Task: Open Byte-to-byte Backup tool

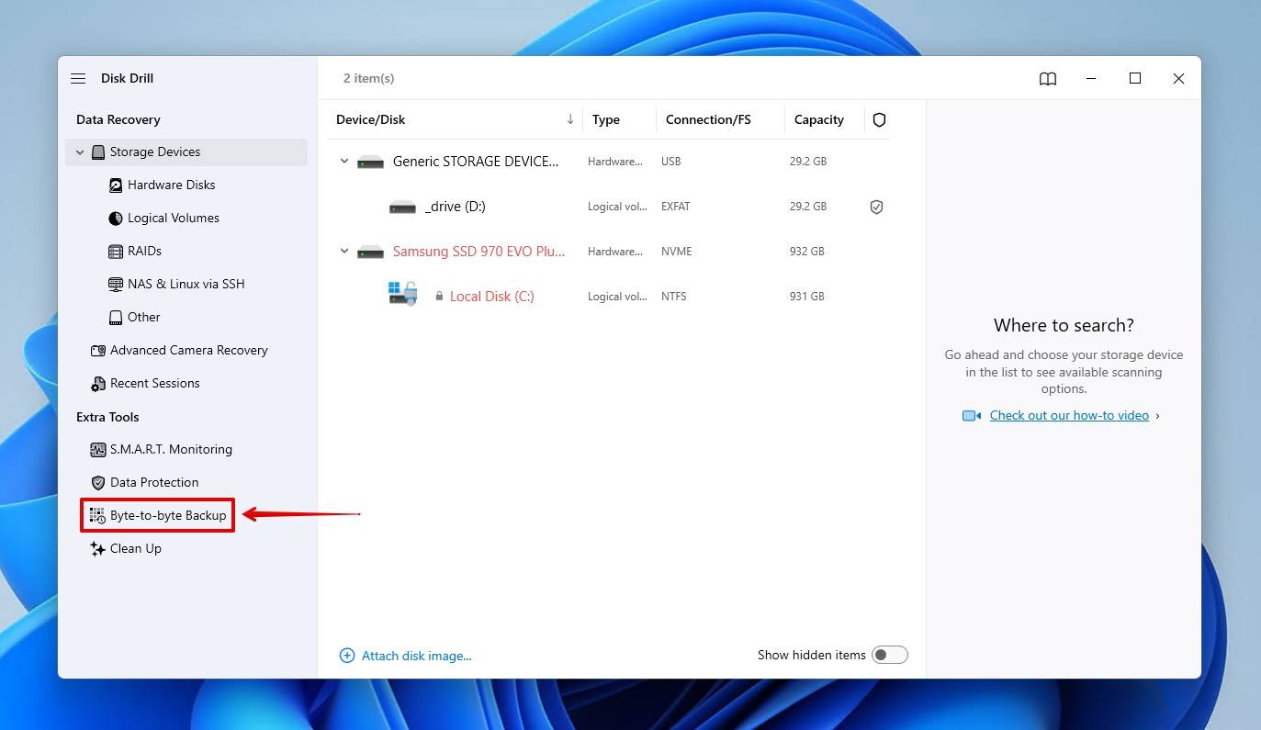Action: click(x=168, y=516)
